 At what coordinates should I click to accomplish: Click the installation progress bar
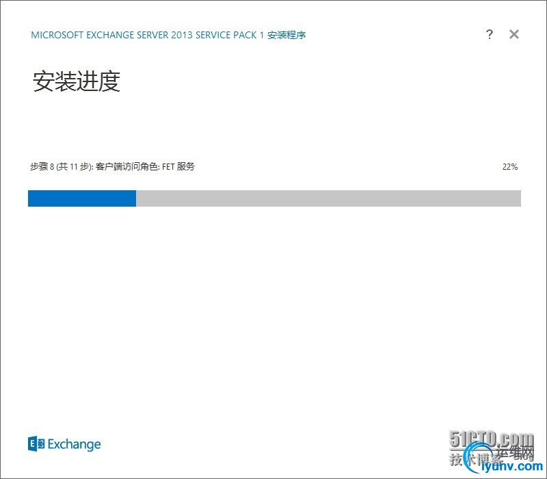[x=275, y=198]
